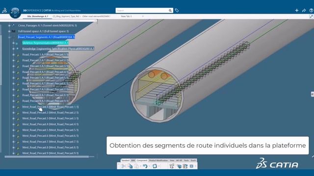Open the New Tab 3 document tab
The height and width of the screenshot is (176, 314).
tap(127, 16)
